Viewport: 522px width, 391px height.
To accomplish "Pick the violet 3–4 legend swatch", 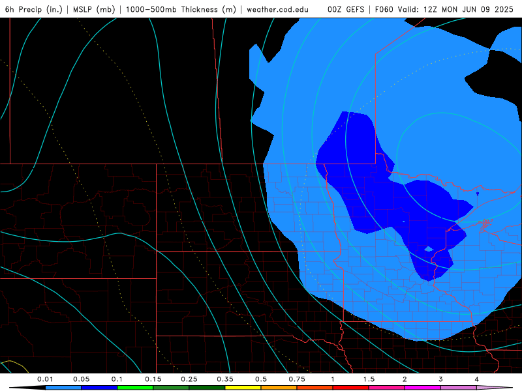I will pyautogui.click(x=459, y=388).
